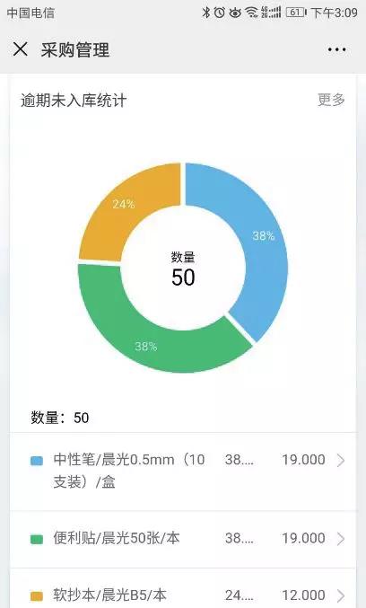Expand the 便利贴 row chevron
The height and width of the screenshot is (608, 366).
click(341, 539)
